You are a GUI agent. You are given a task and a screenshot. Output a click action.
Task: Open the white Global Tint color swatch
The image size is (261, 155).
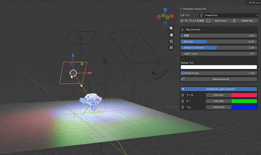click(x=218, y=67)
